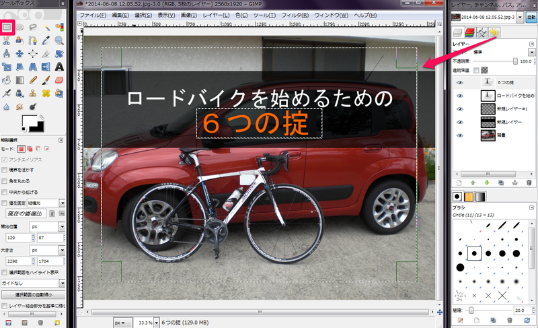Click 選択範囲の自動縮小 button

click(x=33, y=295)
